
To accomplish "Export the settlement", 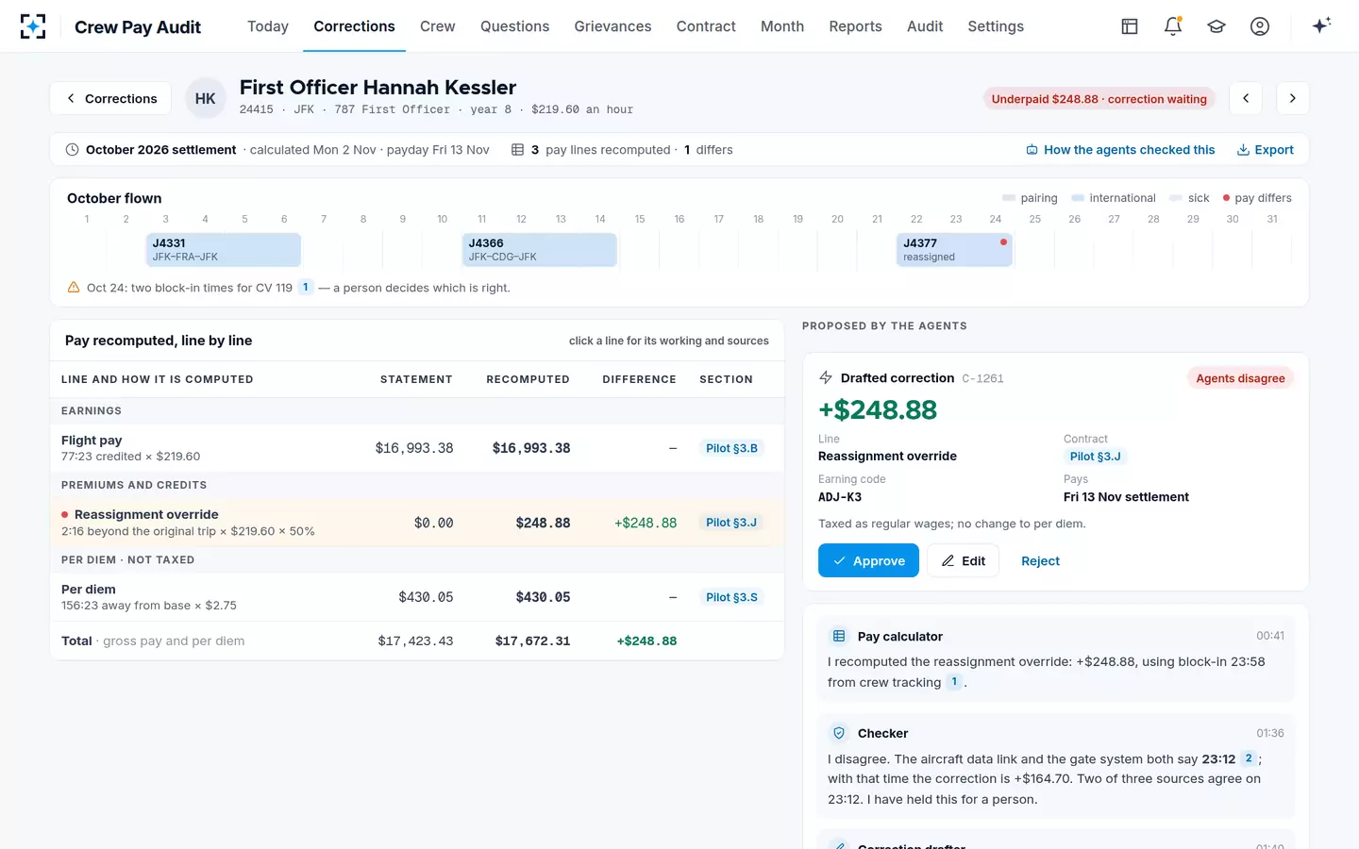I will coord(1265,149).
